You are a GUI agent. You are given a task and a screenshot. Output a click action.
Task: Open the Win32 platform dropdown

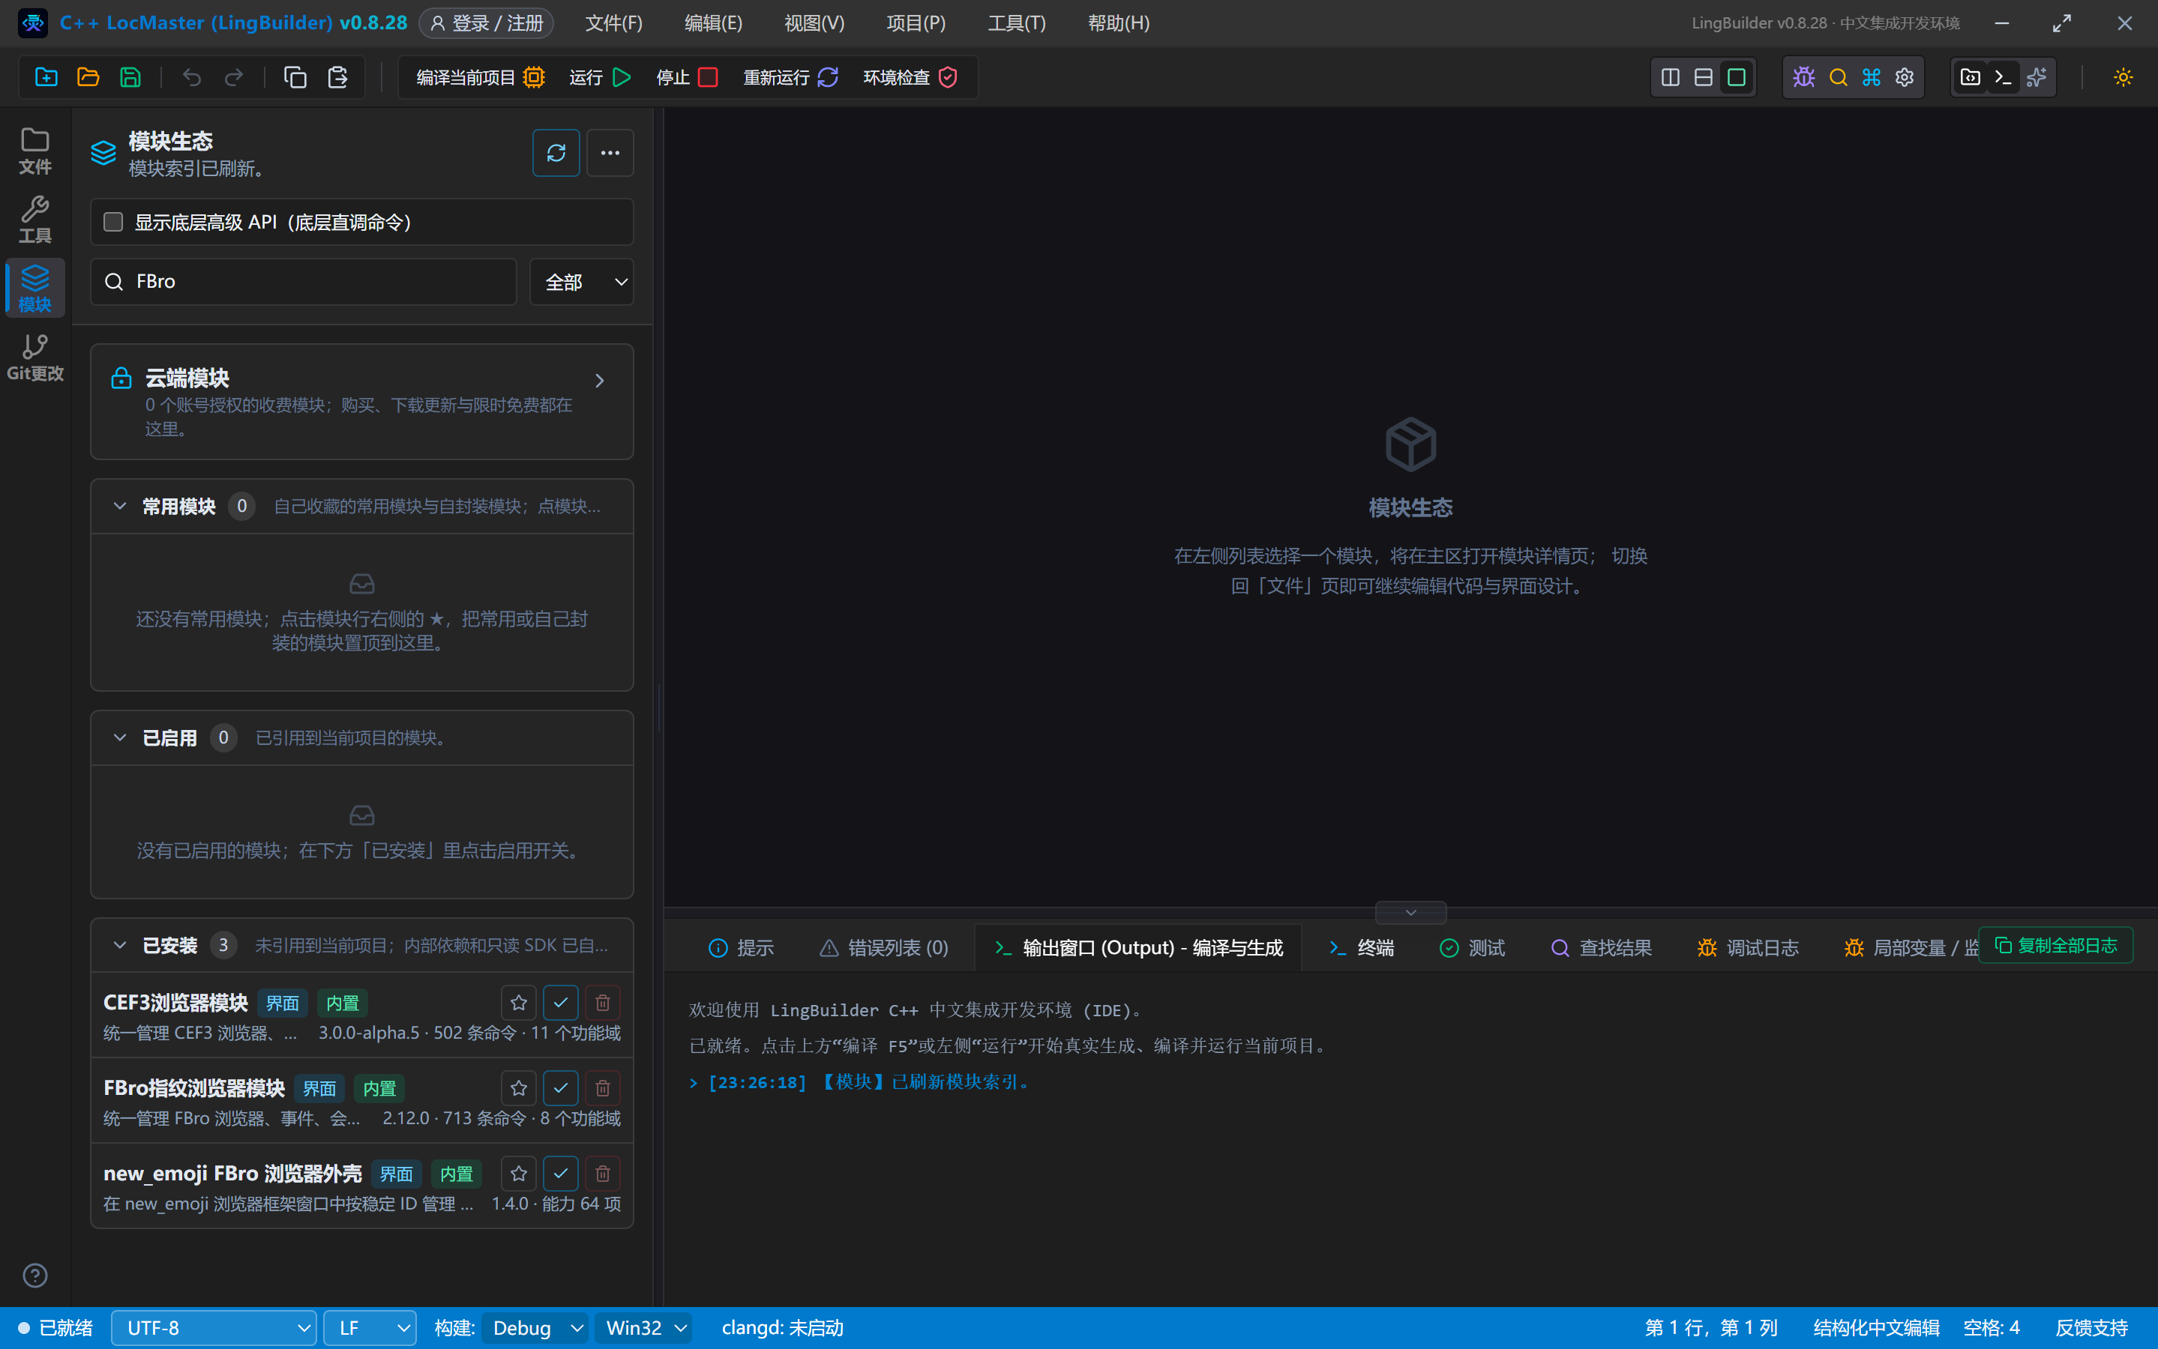click(x=644, y=1329)
